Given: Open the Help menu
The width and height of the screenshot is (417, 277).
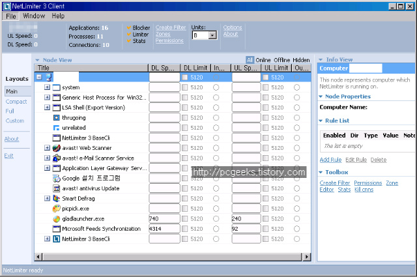Looking at the screenshot, I should [x=58, y=16].
